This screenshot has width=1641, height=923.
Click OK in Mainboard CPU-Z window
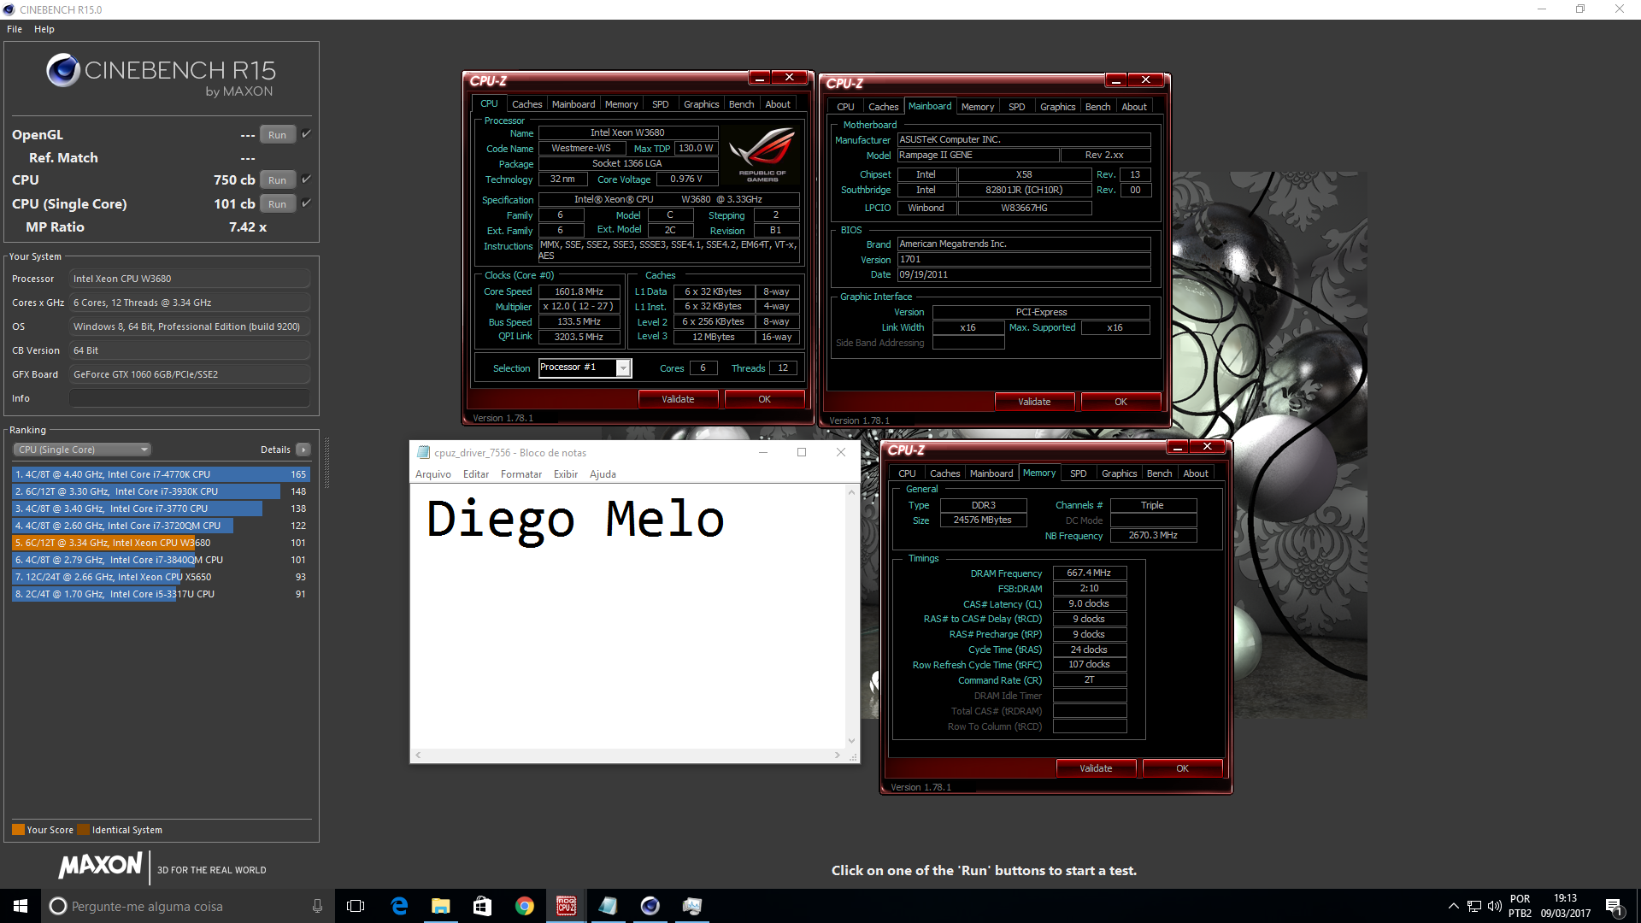(1120, 402)
